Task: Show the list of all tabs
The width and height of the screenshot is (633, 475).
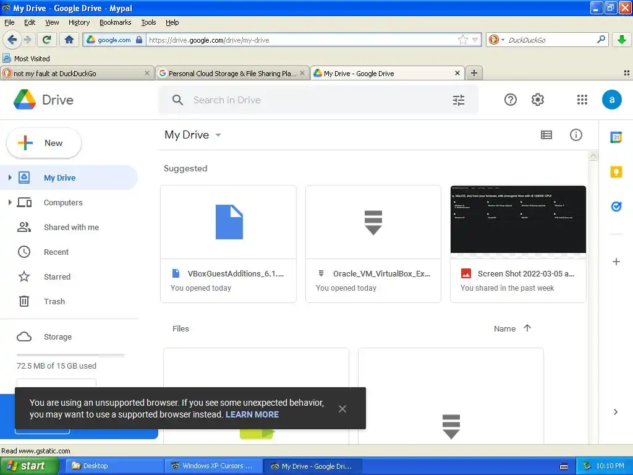Action: click(x=627, y=73)
